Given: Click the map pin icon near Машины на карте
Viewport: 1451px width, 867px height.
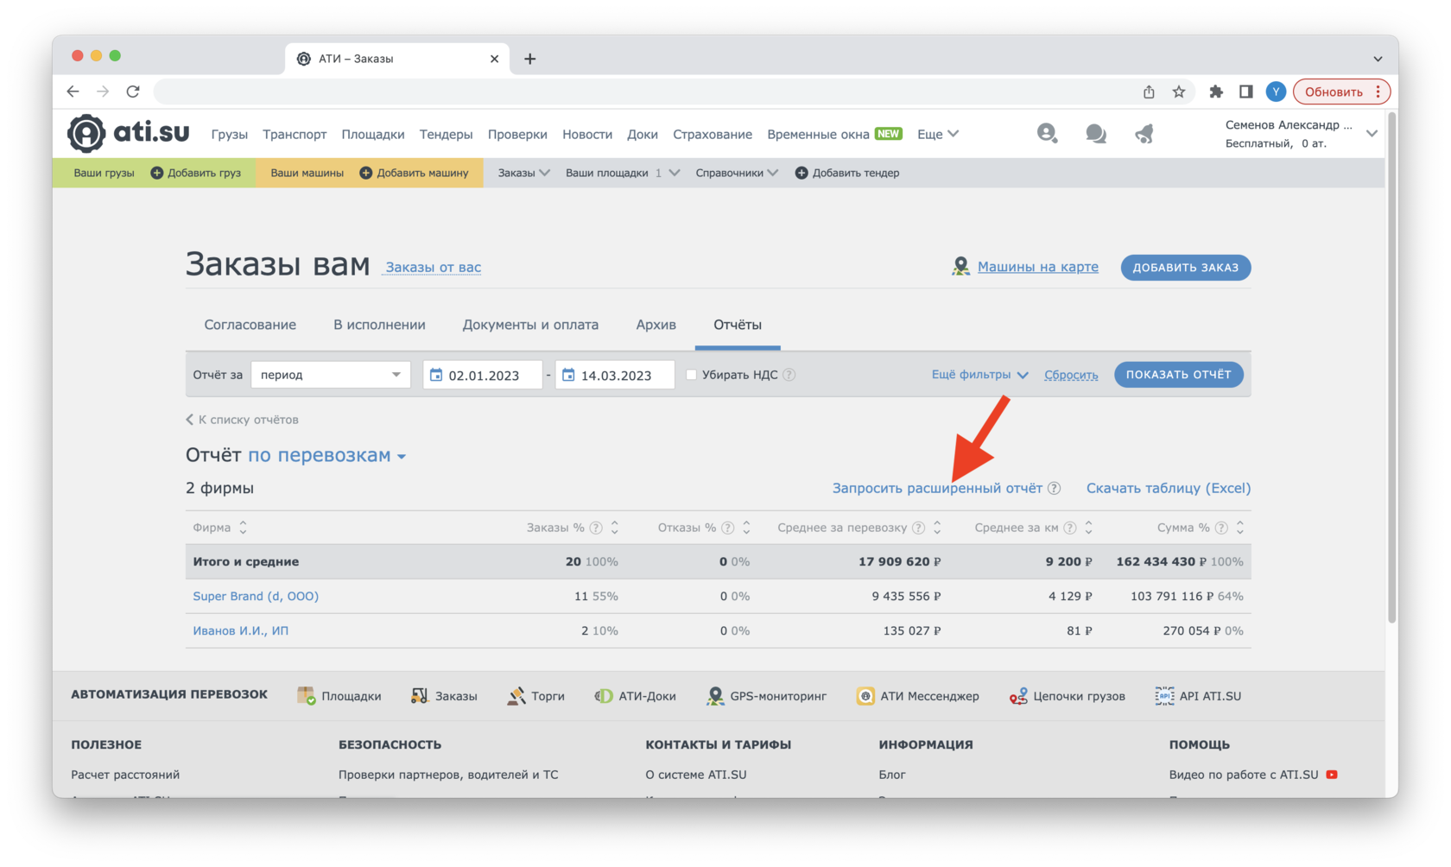Looking at the screenshot, I should click(x=960, y=267).
